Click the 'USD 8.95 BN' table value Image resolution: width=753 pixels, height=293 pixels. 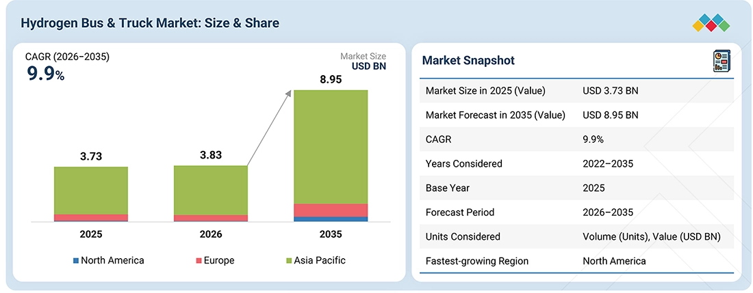[611, 115]
